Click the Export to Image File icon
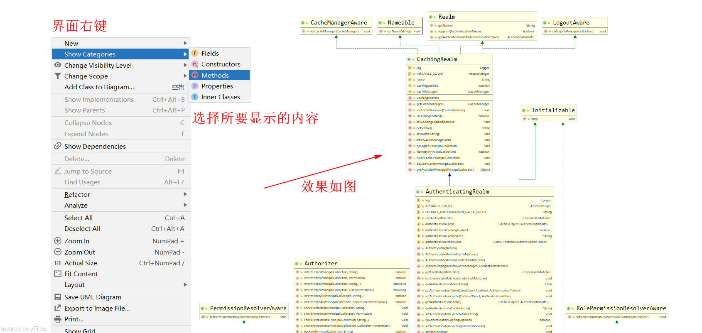This screenshot has height=333, width=702. (x=58, y=308)
